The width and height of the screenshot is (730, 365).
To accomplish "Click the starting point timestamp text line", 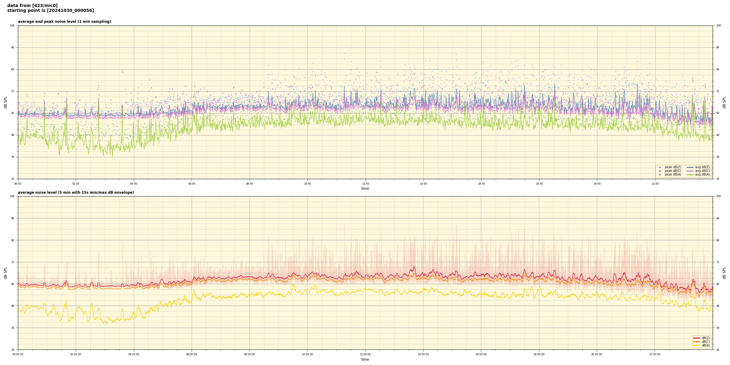I will click(50, 11).
